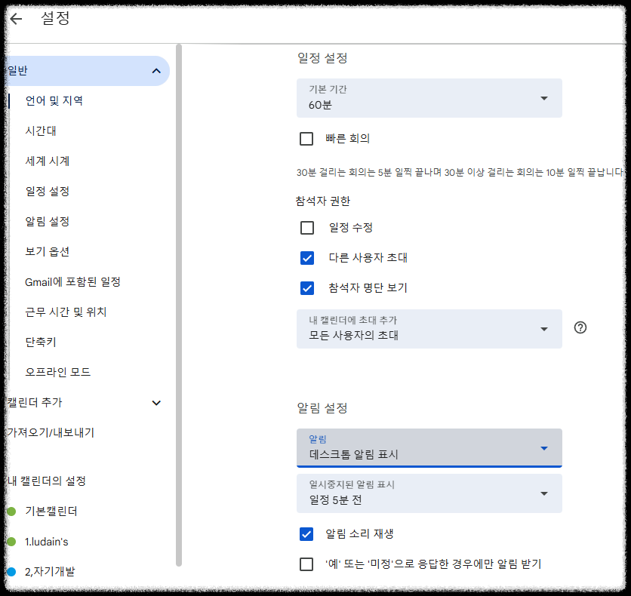Collapse the 일반 section chevron
Screen dimensions: 631x596
point(156,71)
